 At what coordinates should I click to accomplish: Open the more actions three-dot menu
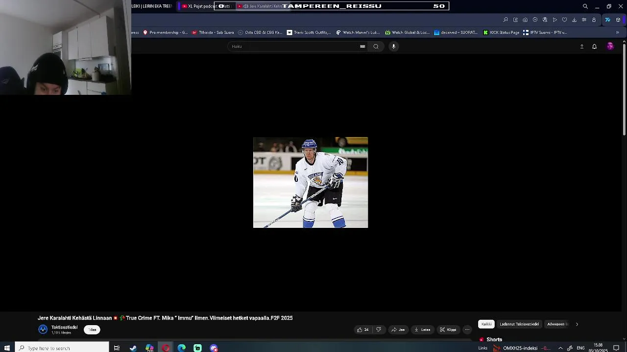[x=467, y=330]
